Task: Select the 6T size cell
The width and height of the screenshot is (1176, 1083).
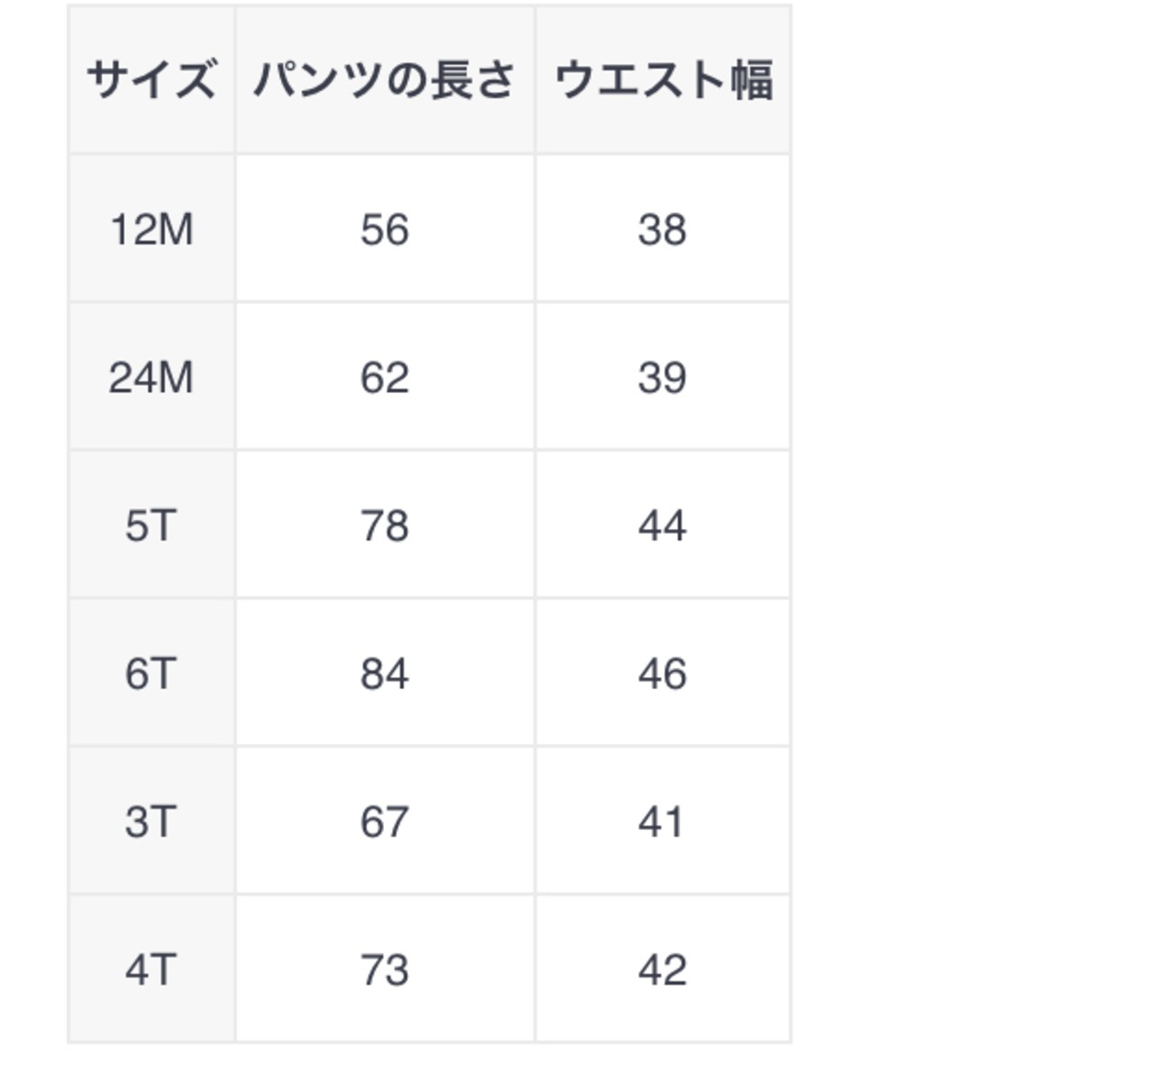Action: (152, 673)
